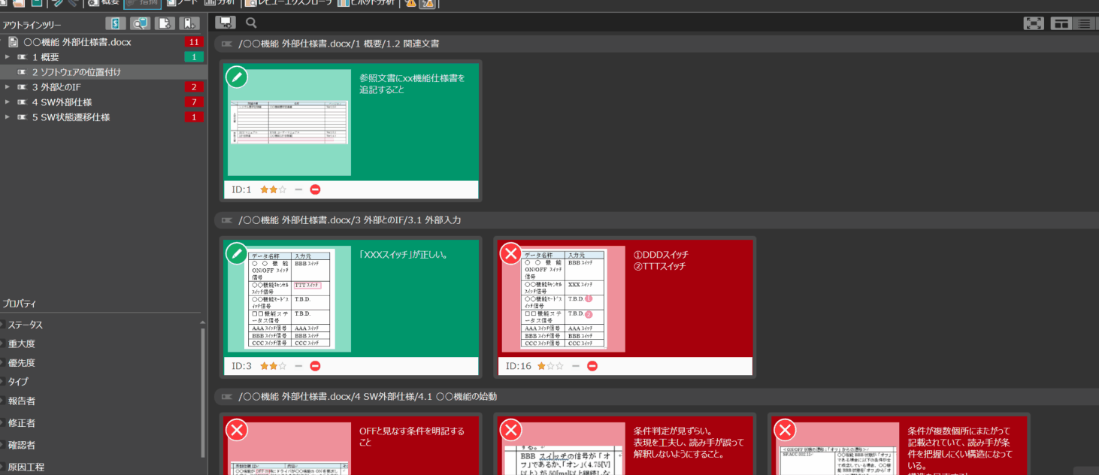Open the 指摘 tab in top toolbar
This screenshot has width=1099, height=475.
pos(142,2)
